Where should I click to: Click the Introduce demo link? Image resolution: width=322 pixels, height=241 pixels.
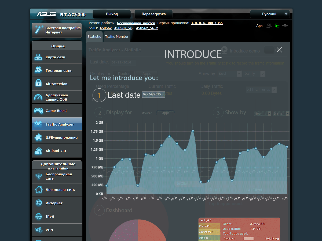(245, 51)
